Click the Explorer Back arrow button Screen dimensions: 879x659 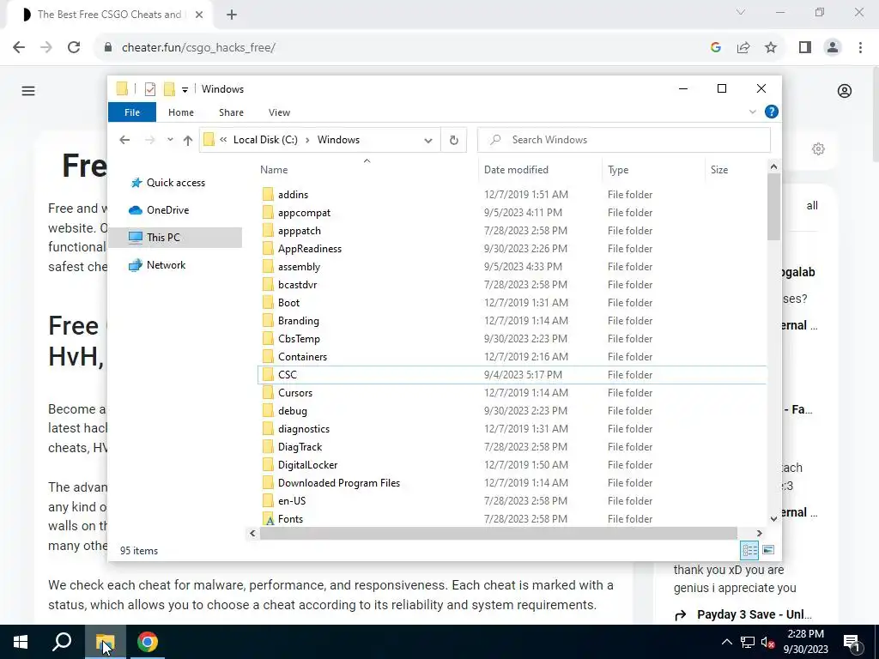124,140
